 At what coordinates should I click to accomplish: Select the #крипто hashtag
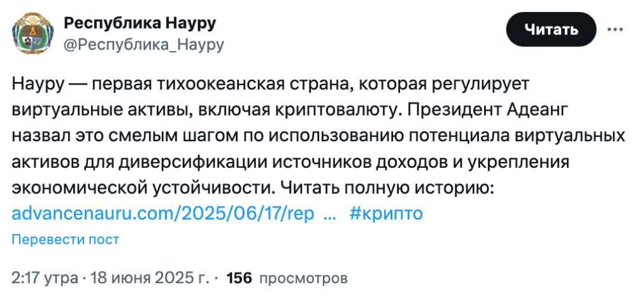point(386,213)
